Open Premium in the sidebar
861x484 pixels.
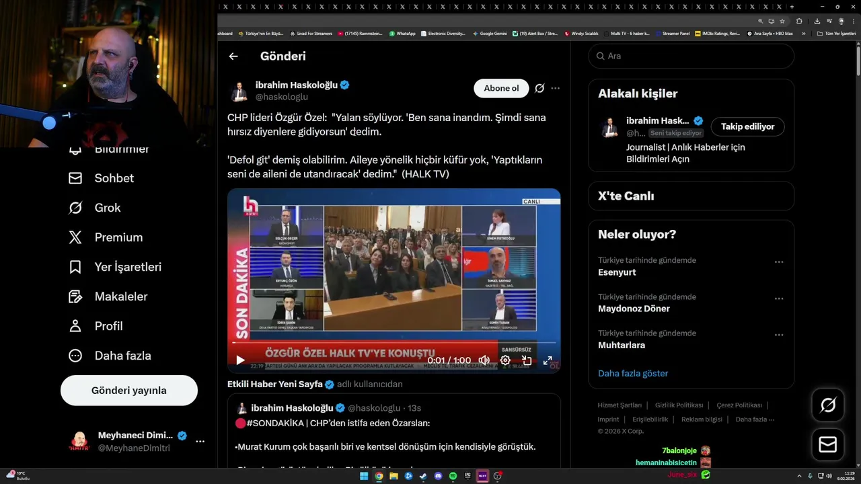point(106,237)
